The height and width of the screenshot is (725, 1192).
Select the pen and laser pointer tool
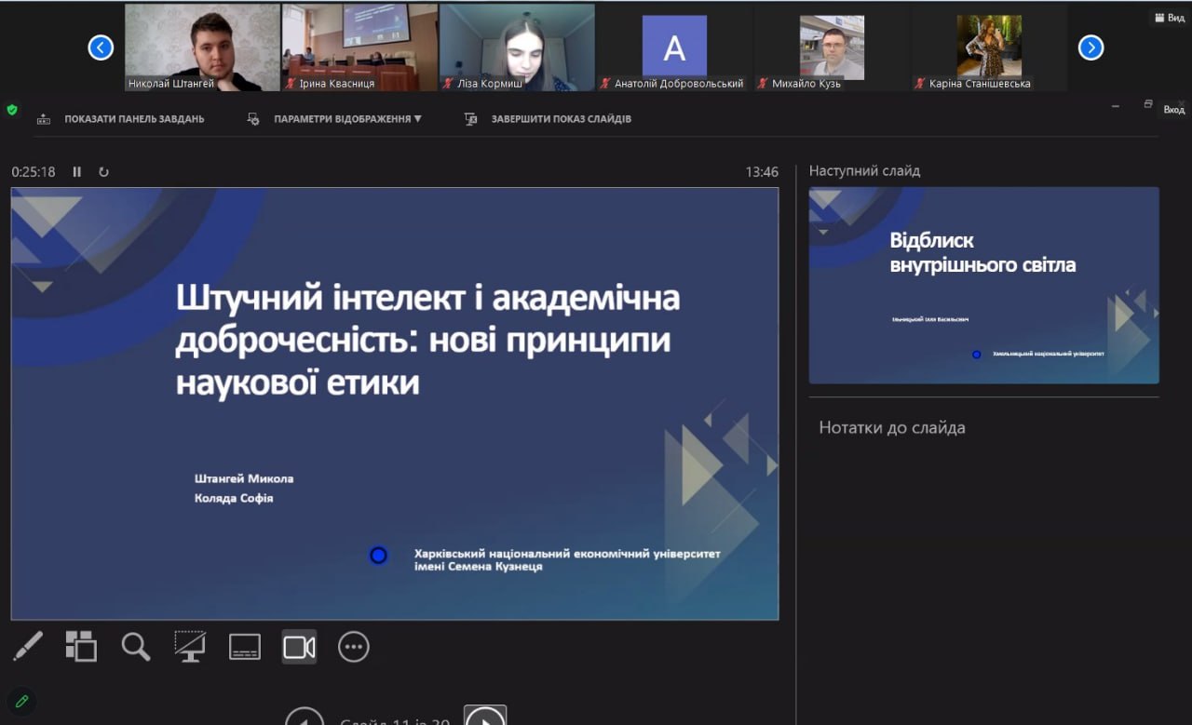(x=28, y=646)
